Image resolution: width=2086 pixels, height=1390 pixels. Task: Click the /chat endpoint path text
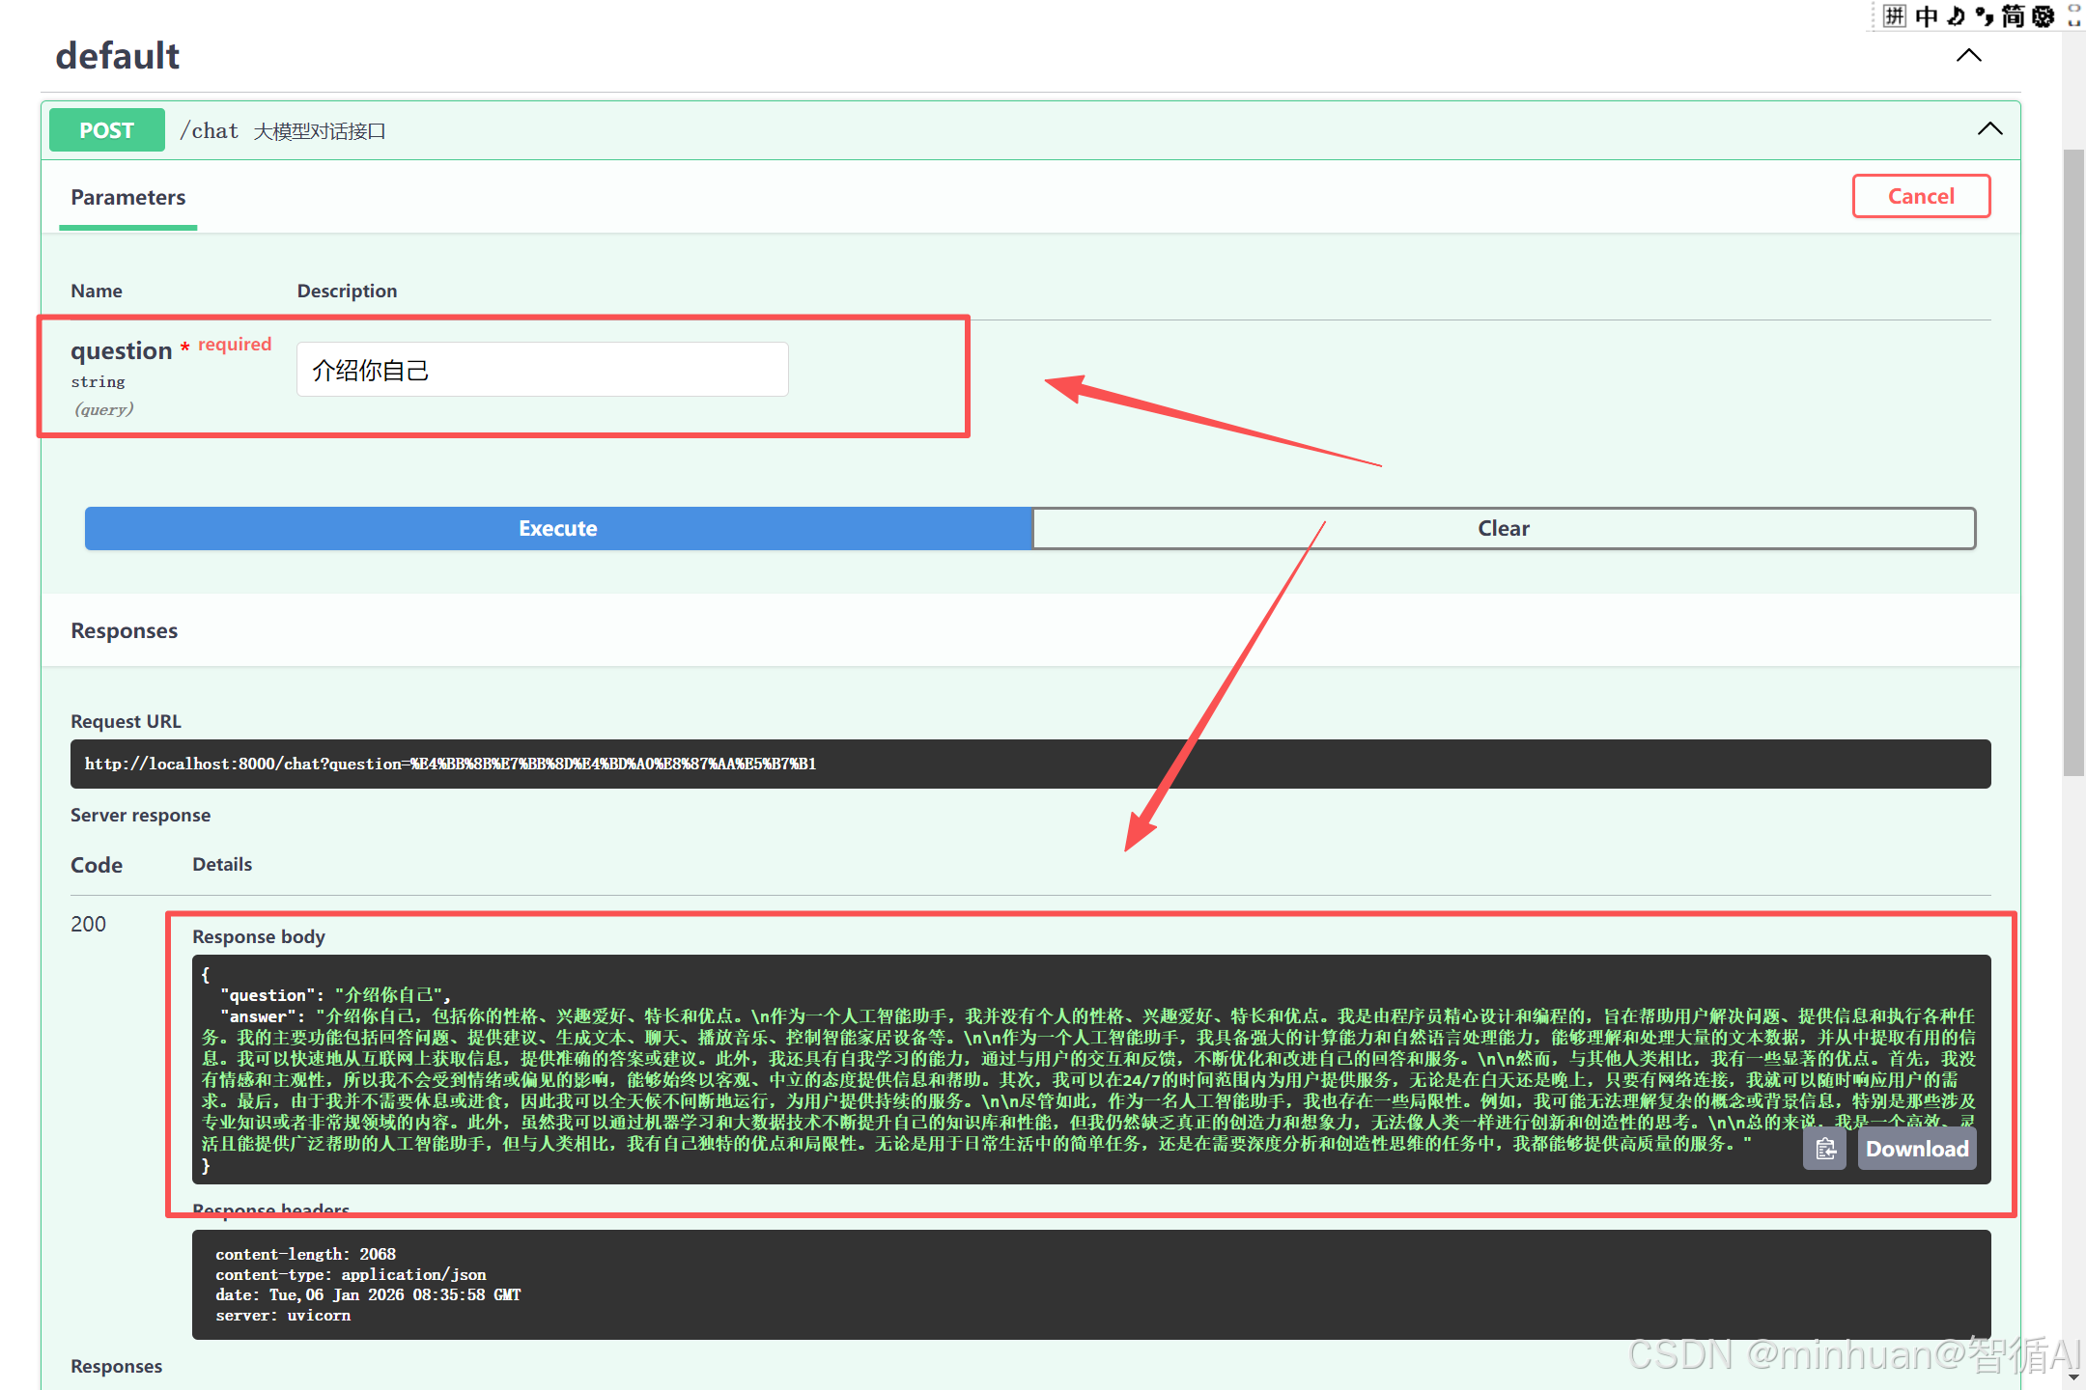210,130
